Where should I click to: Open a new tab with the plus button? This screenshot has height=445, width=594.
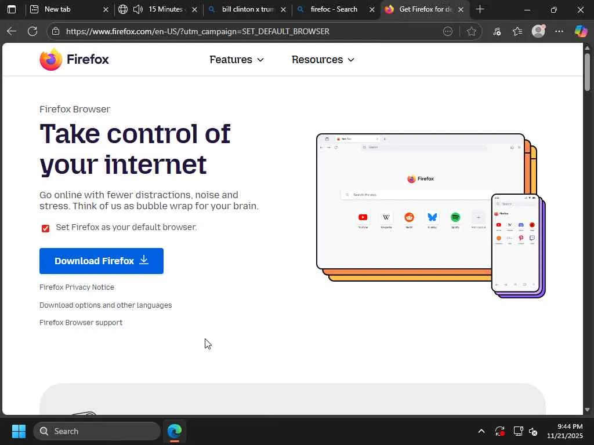(x=480, y=9)
